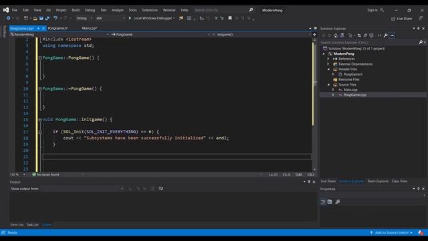Open the Extensions menu
428x241 pixels.
pos(150,10)
